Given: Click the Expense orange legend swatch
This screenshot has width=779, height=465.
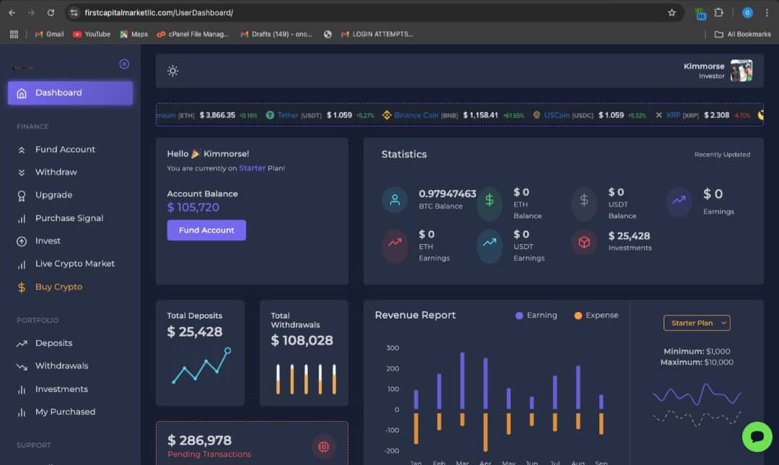Looking at the screenshot, I should click(x=578, y=316).
